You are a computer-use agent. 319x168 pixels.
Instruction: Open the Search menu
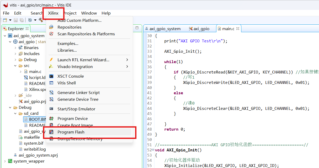[x=37, y=13]
